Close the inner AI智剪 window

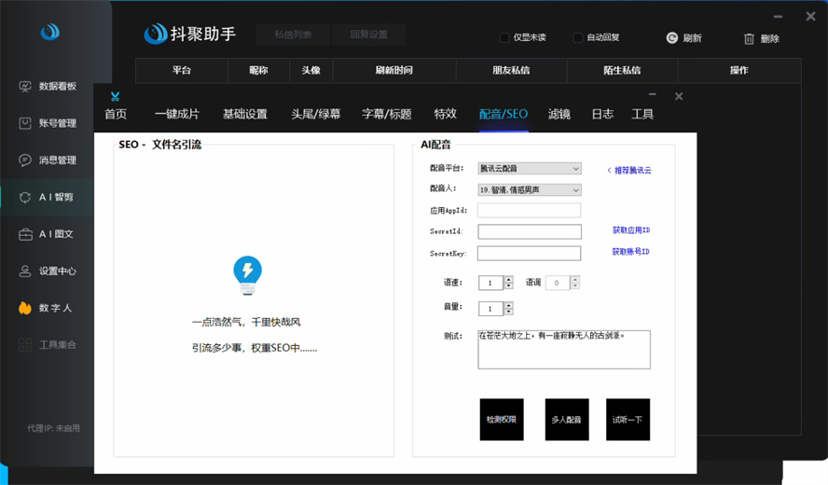[679, 96]
